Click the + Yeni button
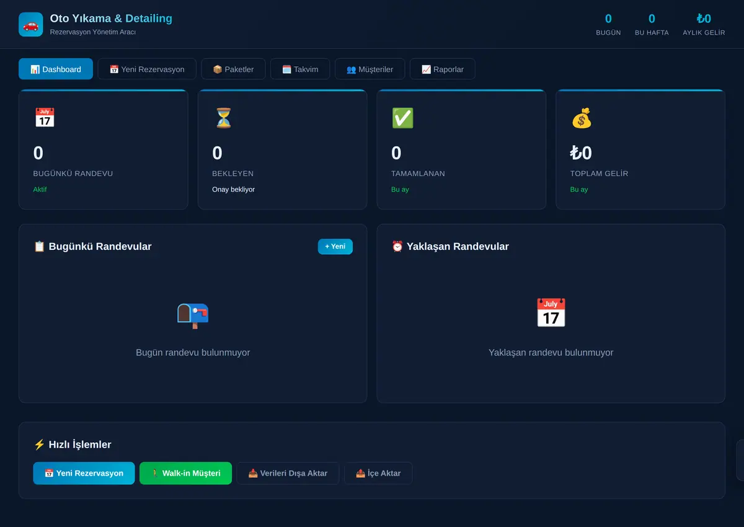Image resolution: width=744 pixels, height=527 pixels. tap(335, 247)
